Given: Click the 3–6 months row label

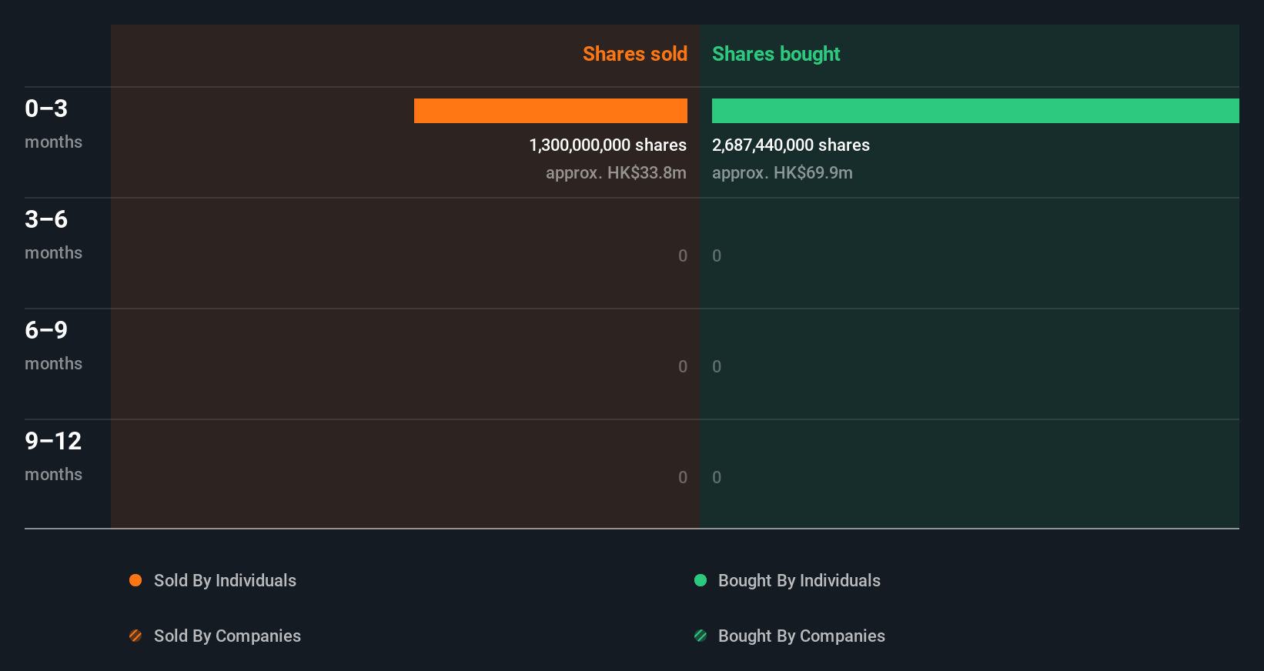Looking at the screenshot, I should [52, 234].
